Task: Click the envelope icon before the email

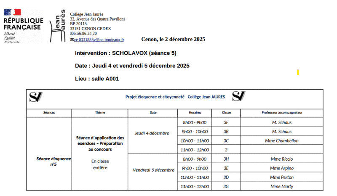Action: tap(72, 40)
